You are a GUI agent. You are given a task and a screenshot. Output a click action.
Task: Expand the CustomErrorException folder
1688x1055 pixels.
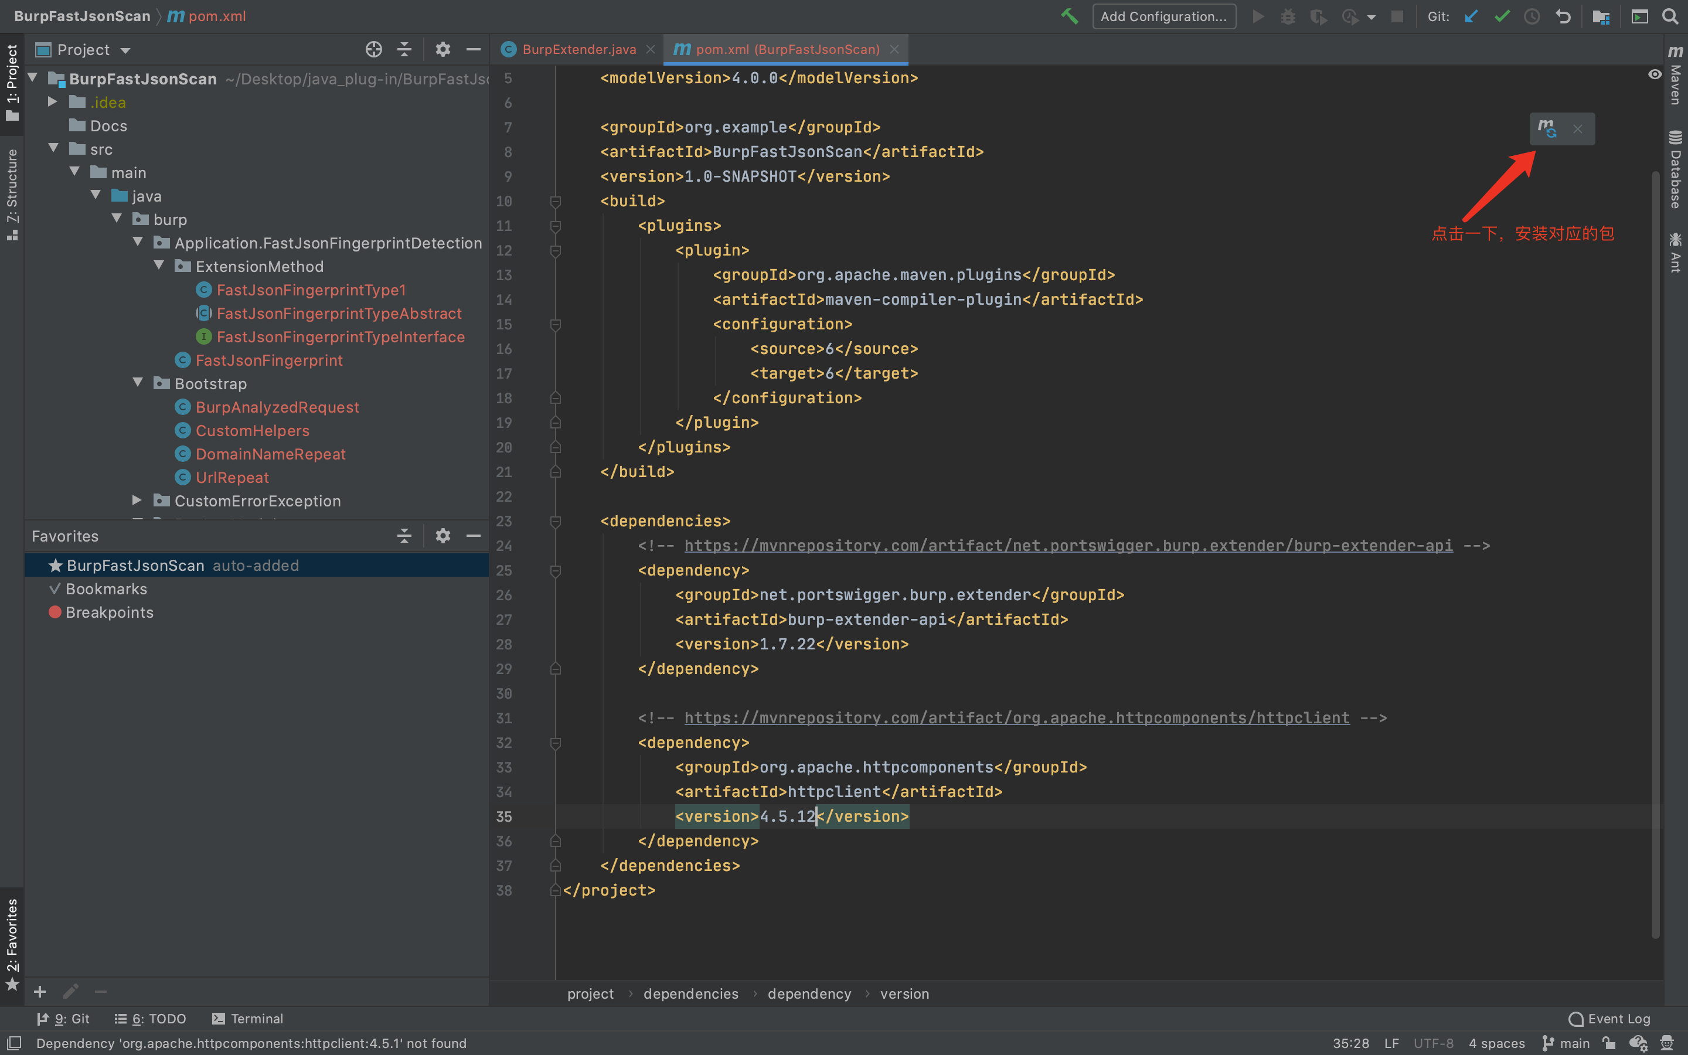(x=137, y=501)
